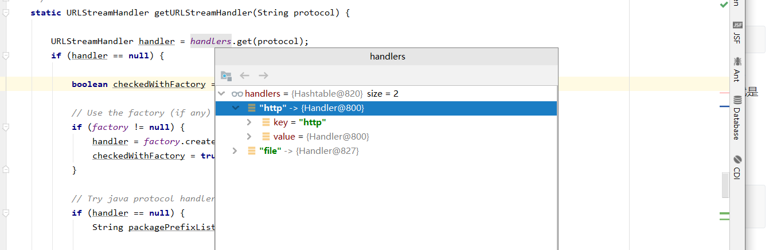Toggle code fold marker at getURLStreamHandler method

[6, 13]
